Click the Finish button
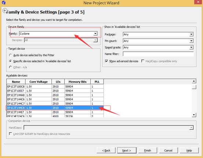This screenshot has height=158, width=203. pos(148,151)
